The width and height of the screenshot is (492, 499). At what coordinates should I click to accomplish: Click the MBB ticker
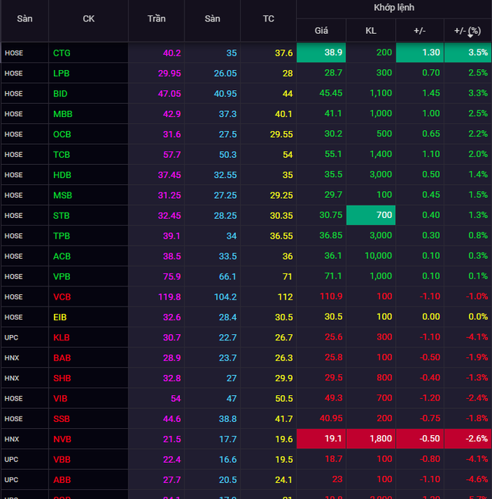(x=62, y=114)
